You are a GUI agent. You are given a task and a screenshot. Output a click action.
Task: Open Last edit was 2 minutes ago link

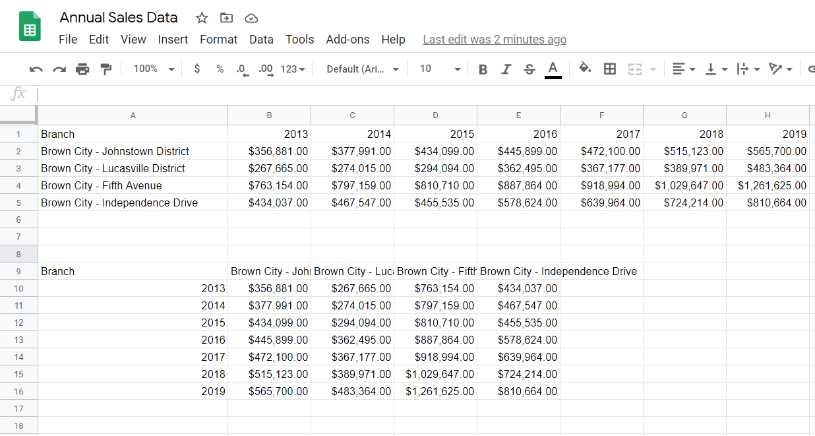pos(495,40)
